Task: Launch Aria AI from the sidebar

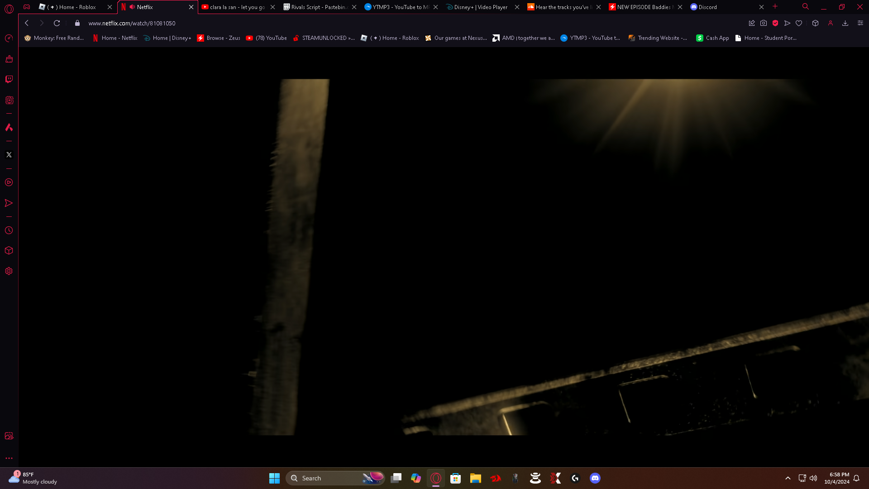Action: pos(9,128)
